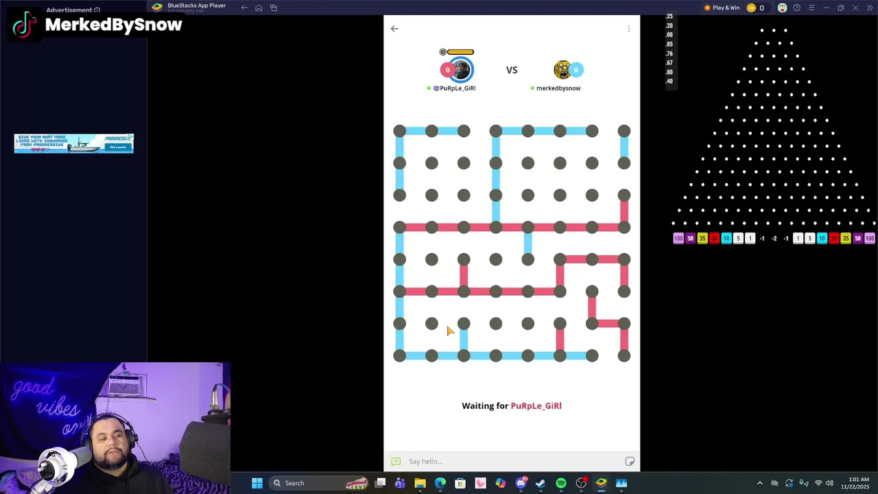Click the yellow '35' plinko slot on left
Image resolution: width=878 pixels, height=494 pixels.
(x=702, y=238)
